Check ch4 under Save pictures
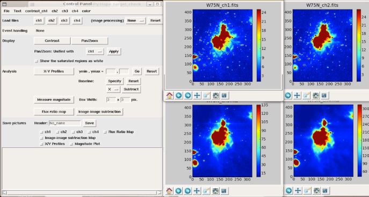 pyautogui.click(x=89, y=132)
